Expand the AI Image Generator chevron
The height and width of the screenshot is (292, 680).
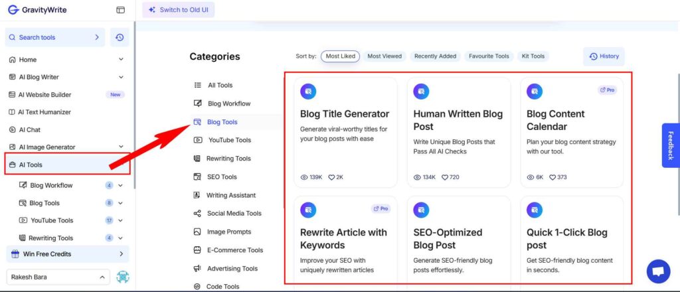(x=121, y=147)
